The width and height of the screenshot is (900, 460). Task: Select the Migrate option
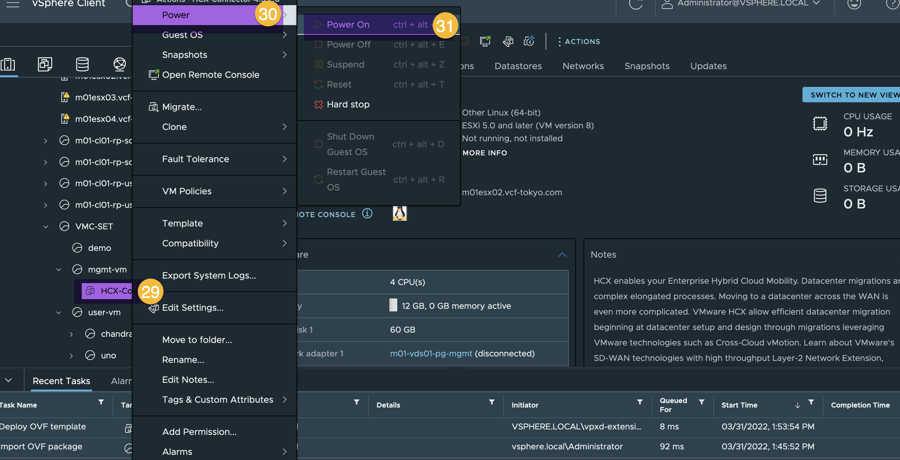[x=182, y=107]
